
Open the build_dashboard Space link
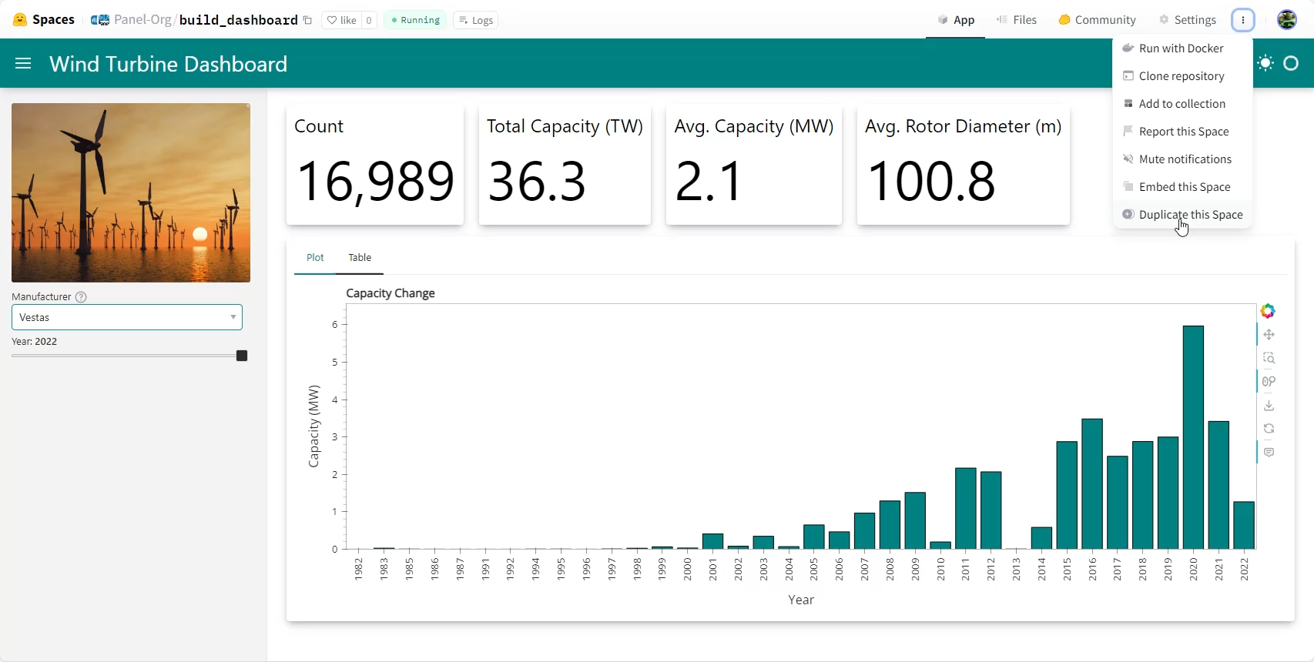238,20
